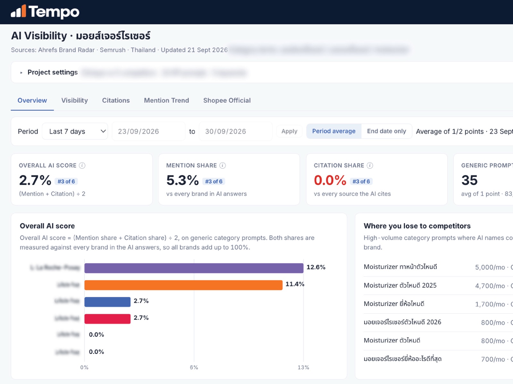Click the 5,000/mo volume value
This screenshot has height=384, width=513.
(x=490, y=267)
